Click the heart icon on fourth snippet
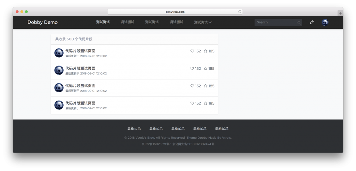Screen dimensions: 356x171 coord(192,103)
